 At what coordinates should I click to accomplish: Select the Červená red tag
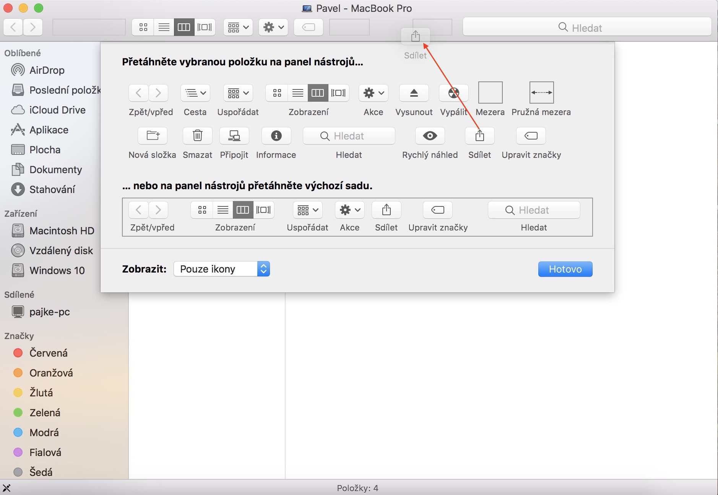coord(48,353)
